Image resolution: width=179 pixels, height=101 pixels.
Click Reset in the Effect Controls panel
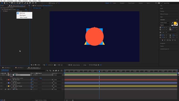[x=18, y=9]
